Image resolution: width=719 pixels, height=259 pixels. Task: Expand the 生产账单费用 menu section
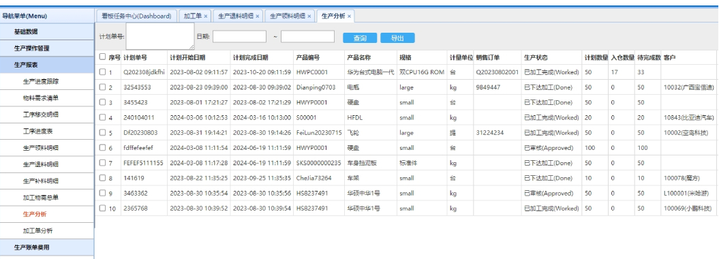47,247
